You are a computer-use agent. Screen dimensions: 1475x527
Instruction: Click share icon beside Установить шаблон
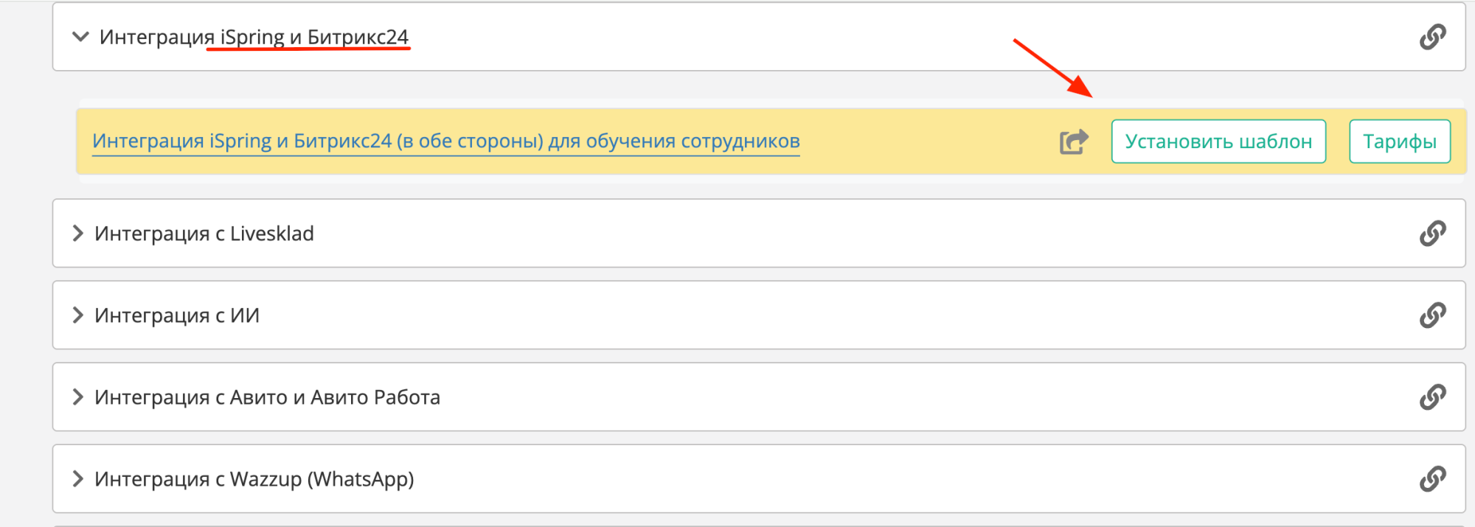[1074, 142]
